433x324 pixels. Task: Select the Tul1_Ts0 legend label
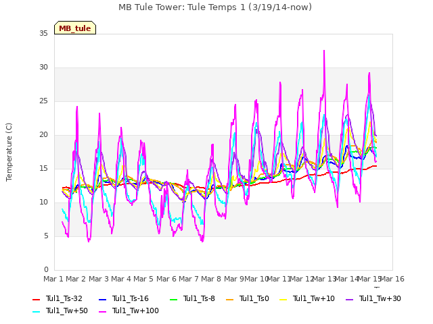click(x=254, y=298)
